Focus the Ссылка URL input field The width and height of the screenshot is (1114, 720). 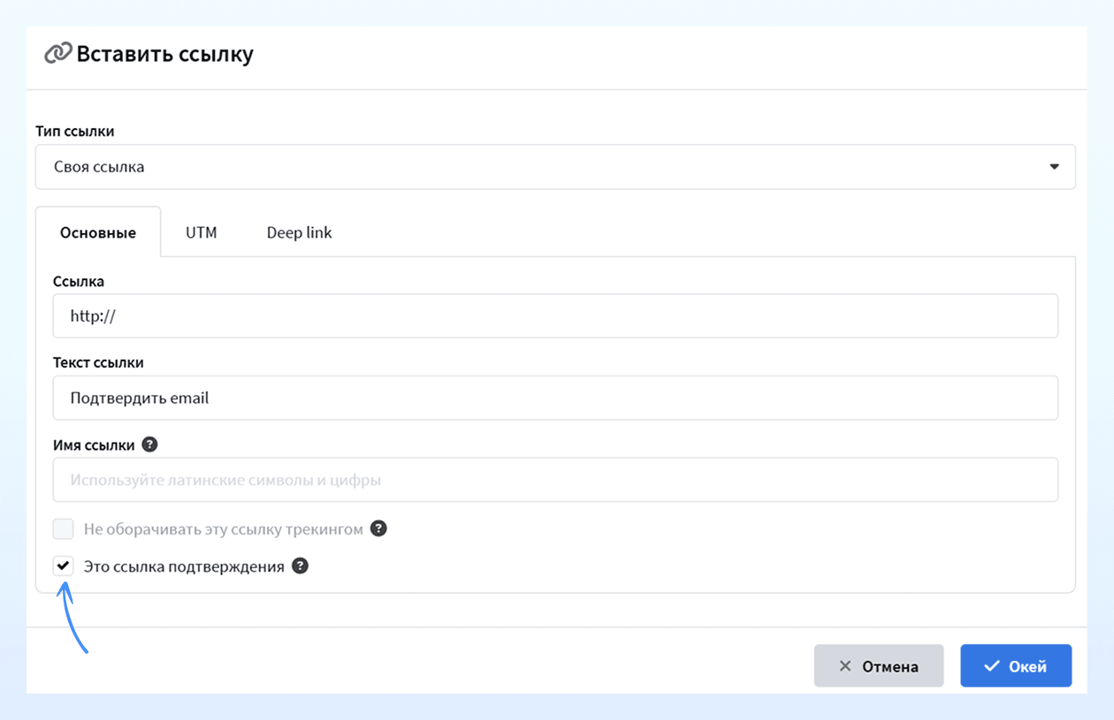pos(555,315)
